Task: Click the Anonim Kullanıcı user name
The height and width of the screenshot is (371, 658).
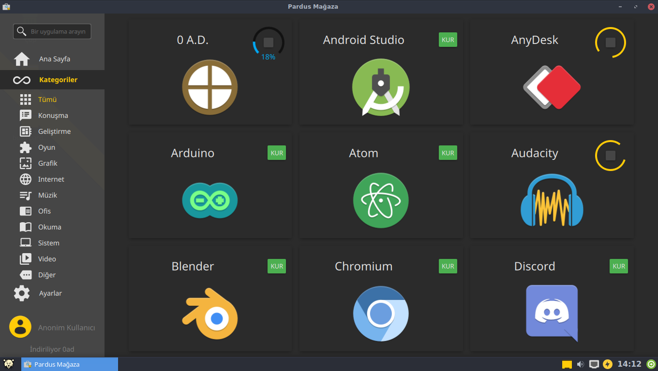Action: [67, 328]
